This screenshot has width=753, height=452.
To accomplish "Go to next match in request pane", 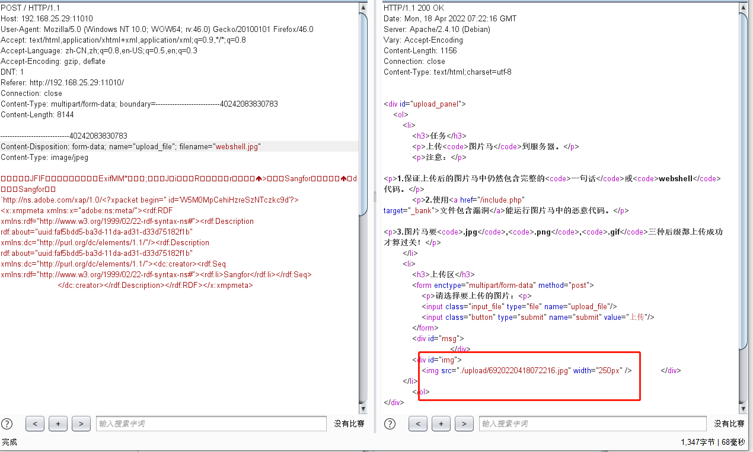I will pos(81,424).
